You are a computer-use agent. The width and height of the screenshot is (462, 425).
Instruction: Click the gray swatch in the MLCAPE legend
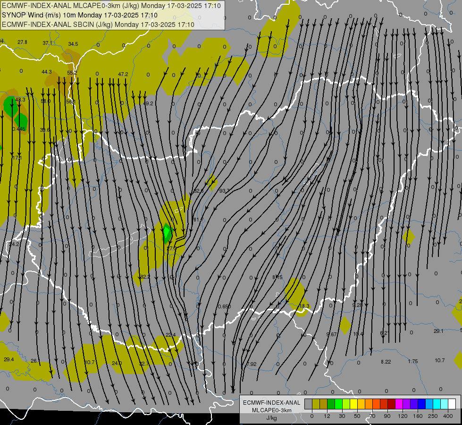pos(308,404)
